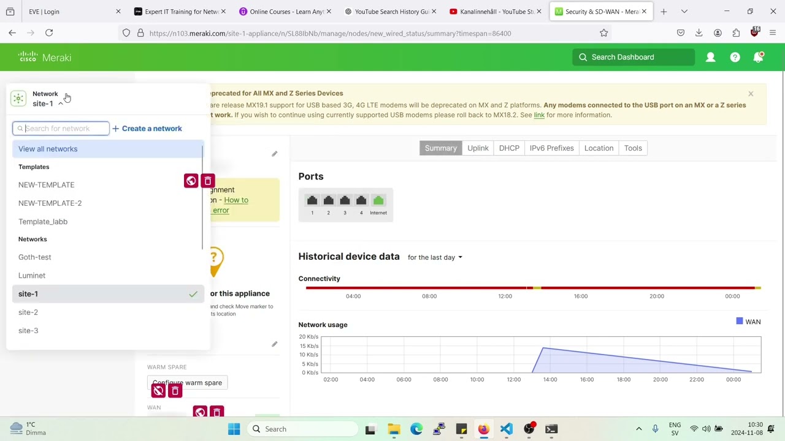Click the 'link' for more information
Image resolution: width=785 pixels, height=441 pixels.
point(539,115)
